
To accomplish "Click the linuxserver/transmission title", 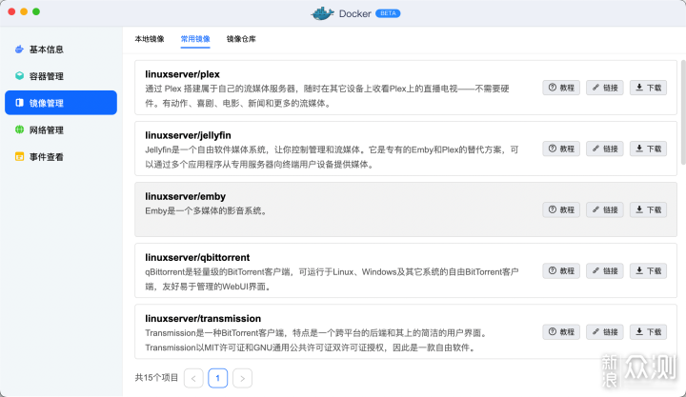I will pos(203,319).
